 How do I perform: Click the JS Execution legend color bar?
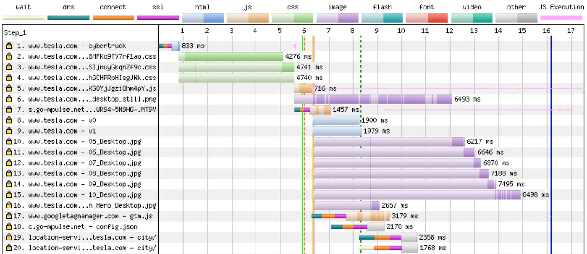coord(561,18)
